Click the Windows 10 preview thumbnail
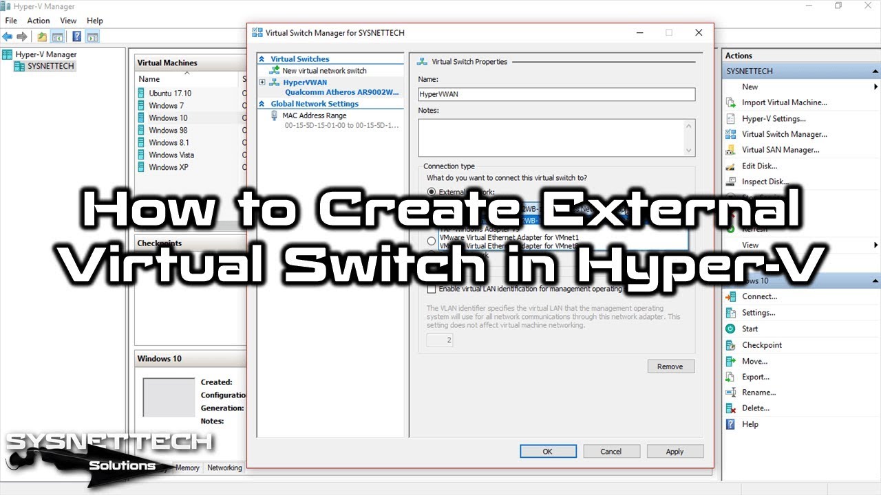Screen dimensions: 881x495 pos(169,397)
